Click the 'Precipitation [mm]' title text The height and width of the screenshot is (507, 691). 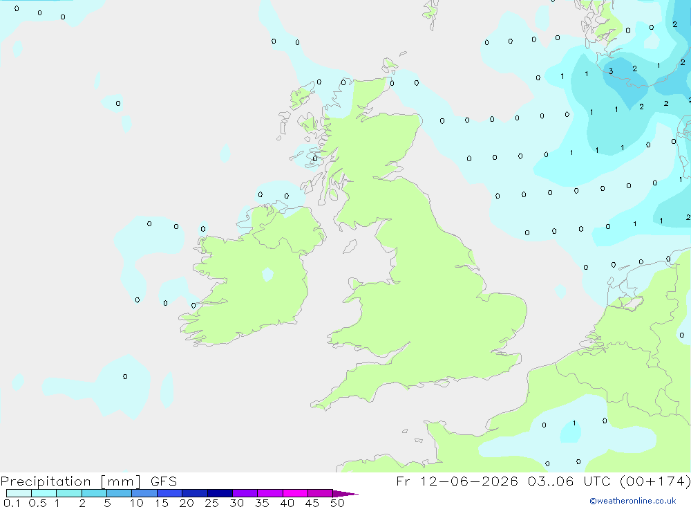71,481
